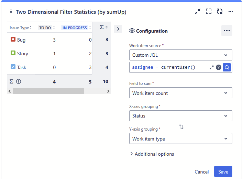This screenshot has width=243, height=179.
Task: Open Configuration panel options menu
Action: pos(227,31)
